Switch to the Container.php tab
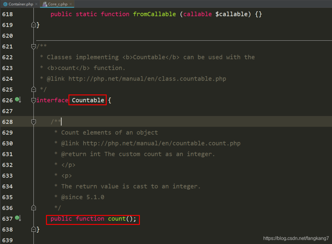The width and height of the screenshot is (332, 244). pos(20,4)
